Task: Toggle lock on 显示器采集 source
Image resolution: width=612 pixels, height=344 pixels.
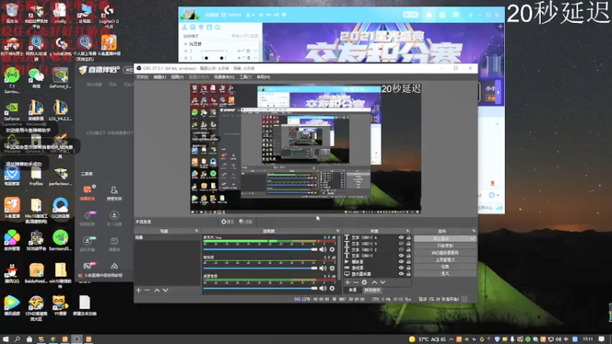Action: click(x=409, y=274)
